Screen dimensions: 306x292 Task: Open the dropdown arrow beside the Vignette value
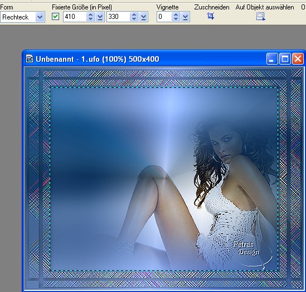(x=186, y=17)
